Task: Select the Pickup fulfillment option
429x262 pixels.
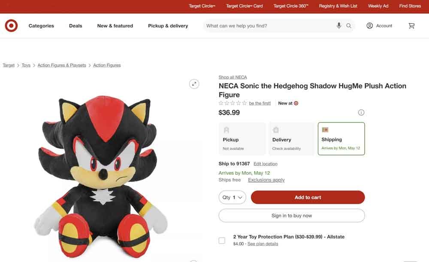Action: click(x=242, y=138)
